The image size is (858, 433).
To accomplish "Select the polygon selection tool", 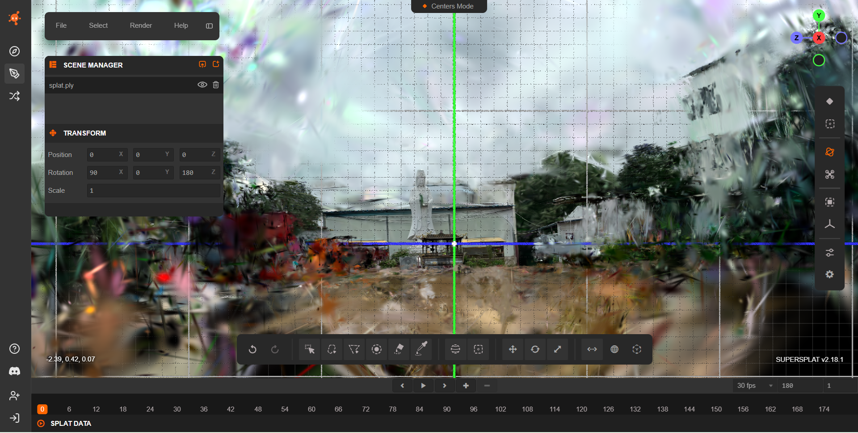I will [354, 349].
